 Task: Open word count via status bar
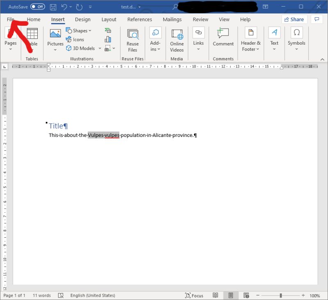[x=41, y=295]
